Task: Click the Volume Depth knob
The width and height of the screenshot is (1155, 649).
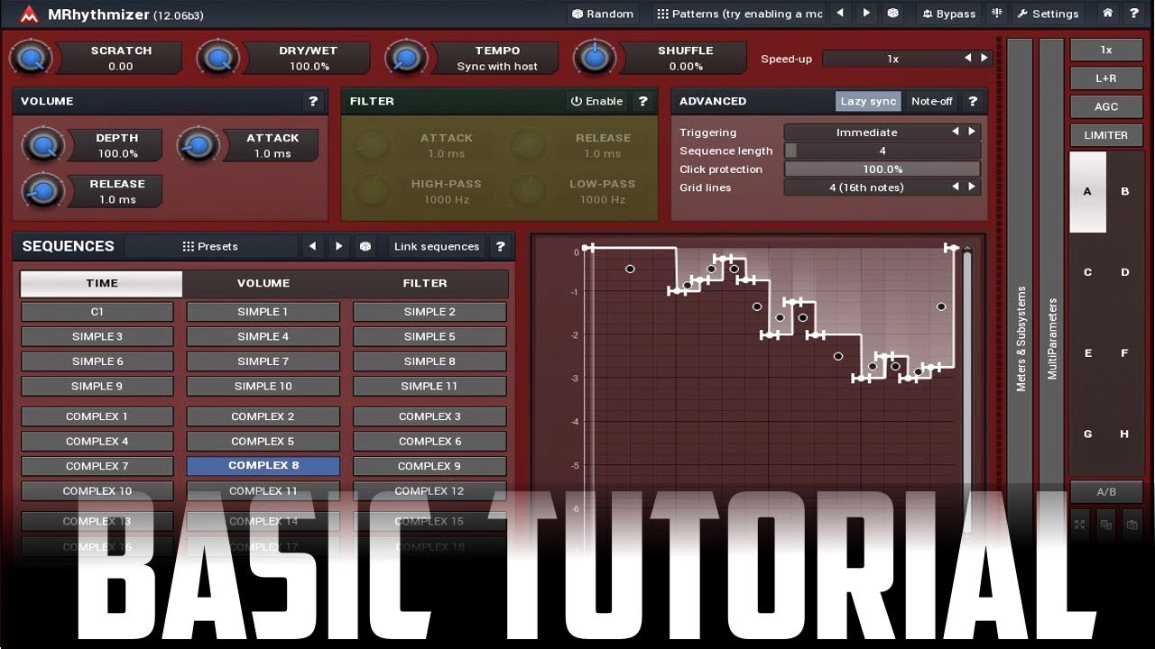Action: [42, 145]
